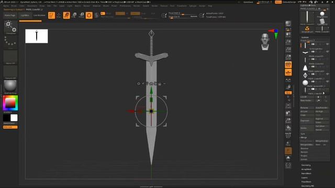Click the Zoom3D icon in right shelf
Screen dimensions: 335x188
288,121
